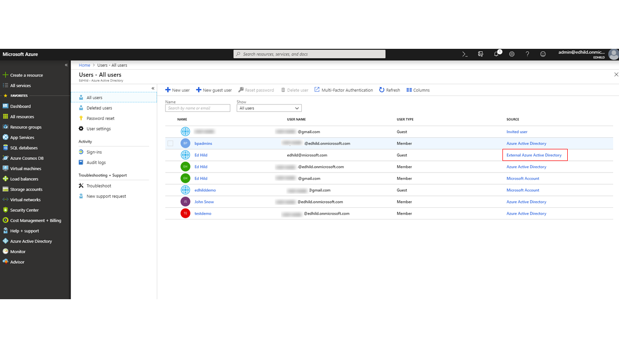The width and height of the screenshot is (619, 348).
Task: Open Sign-ins activity
Action: point(94,152)
